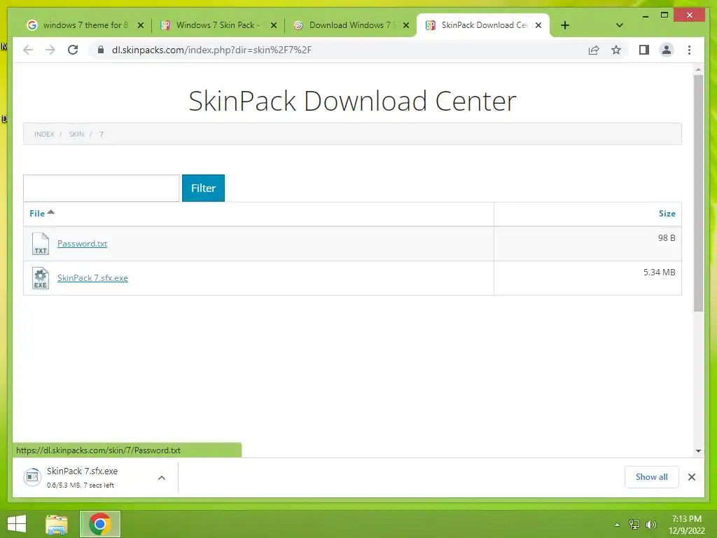Bookmark this page with the star
Viewport: 717px width, 538px height.
pyautogui.click(x=616, y=50)
